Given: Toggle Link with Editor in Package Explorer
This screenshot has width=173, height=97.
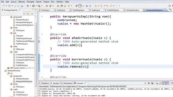Looking at the screenshot, I should (28, 14).
